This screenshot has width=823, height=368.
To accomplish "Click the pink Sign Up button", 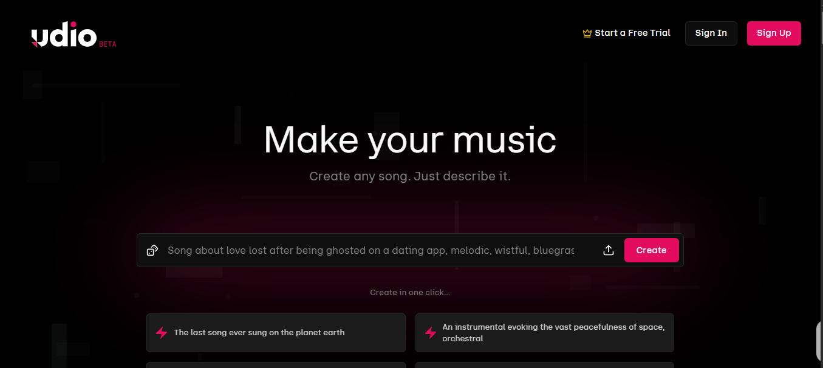I will pos(774,33).
